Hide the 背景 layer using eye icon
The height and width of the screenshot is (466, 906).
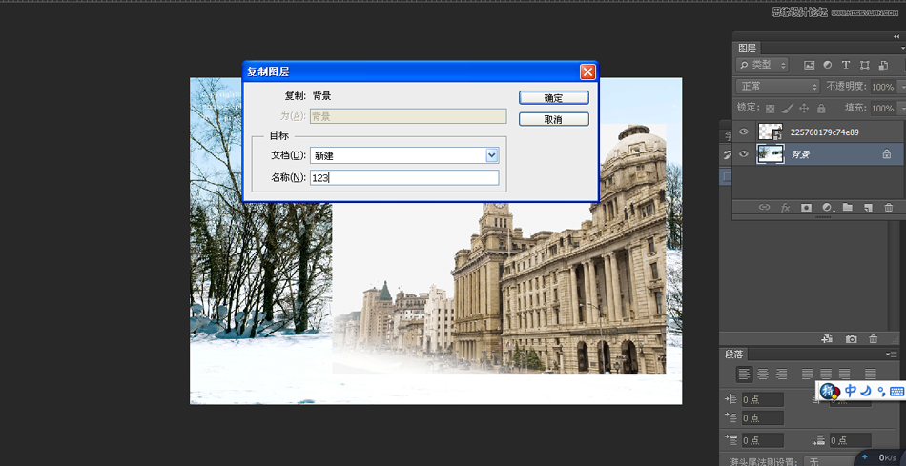[x=744, y=153]
